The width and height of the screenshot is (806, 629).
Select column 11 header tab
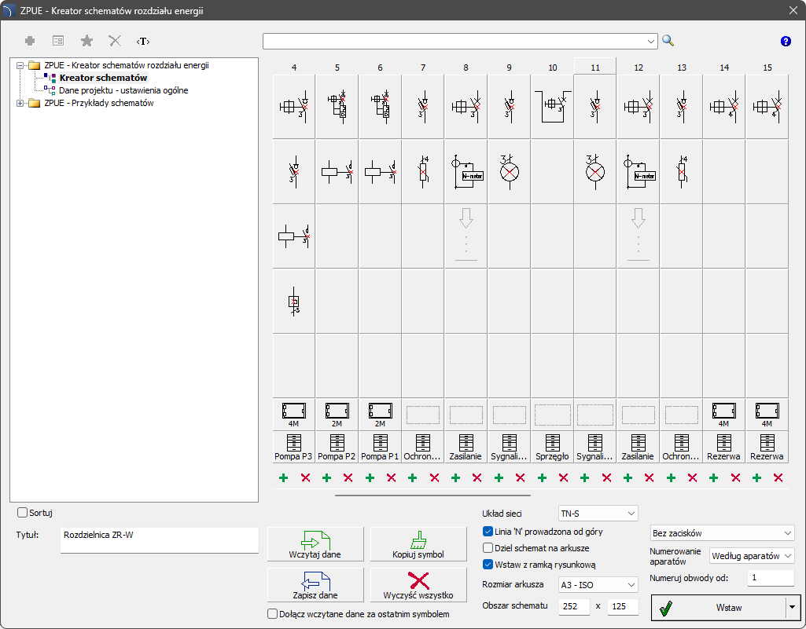595,67
